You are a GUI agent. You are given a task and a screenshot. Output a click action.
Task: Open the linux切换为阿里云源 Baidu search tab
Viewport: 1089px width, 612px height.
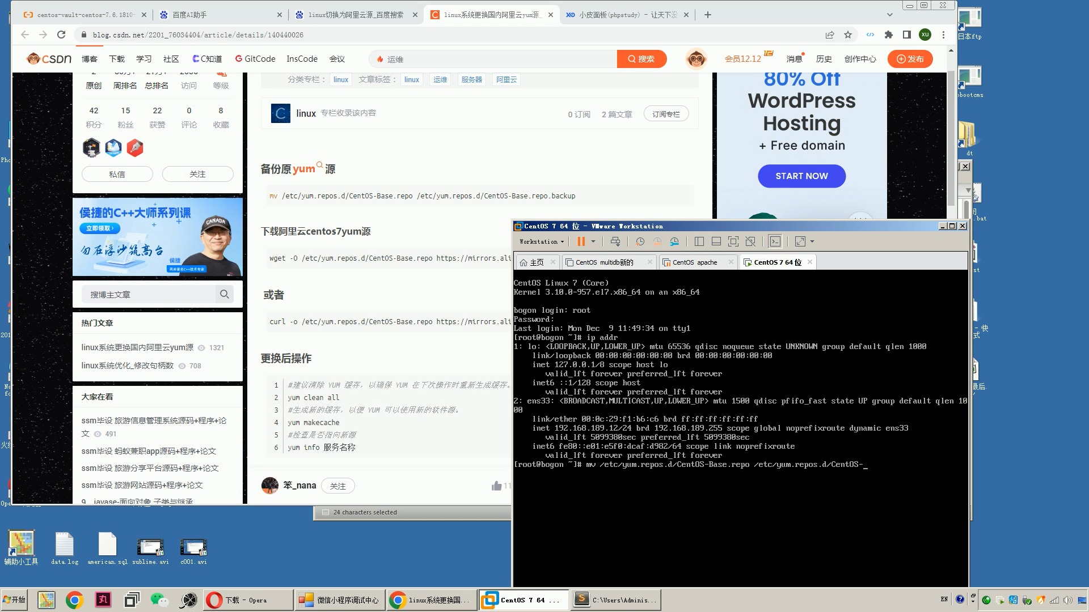pos(356,15)
